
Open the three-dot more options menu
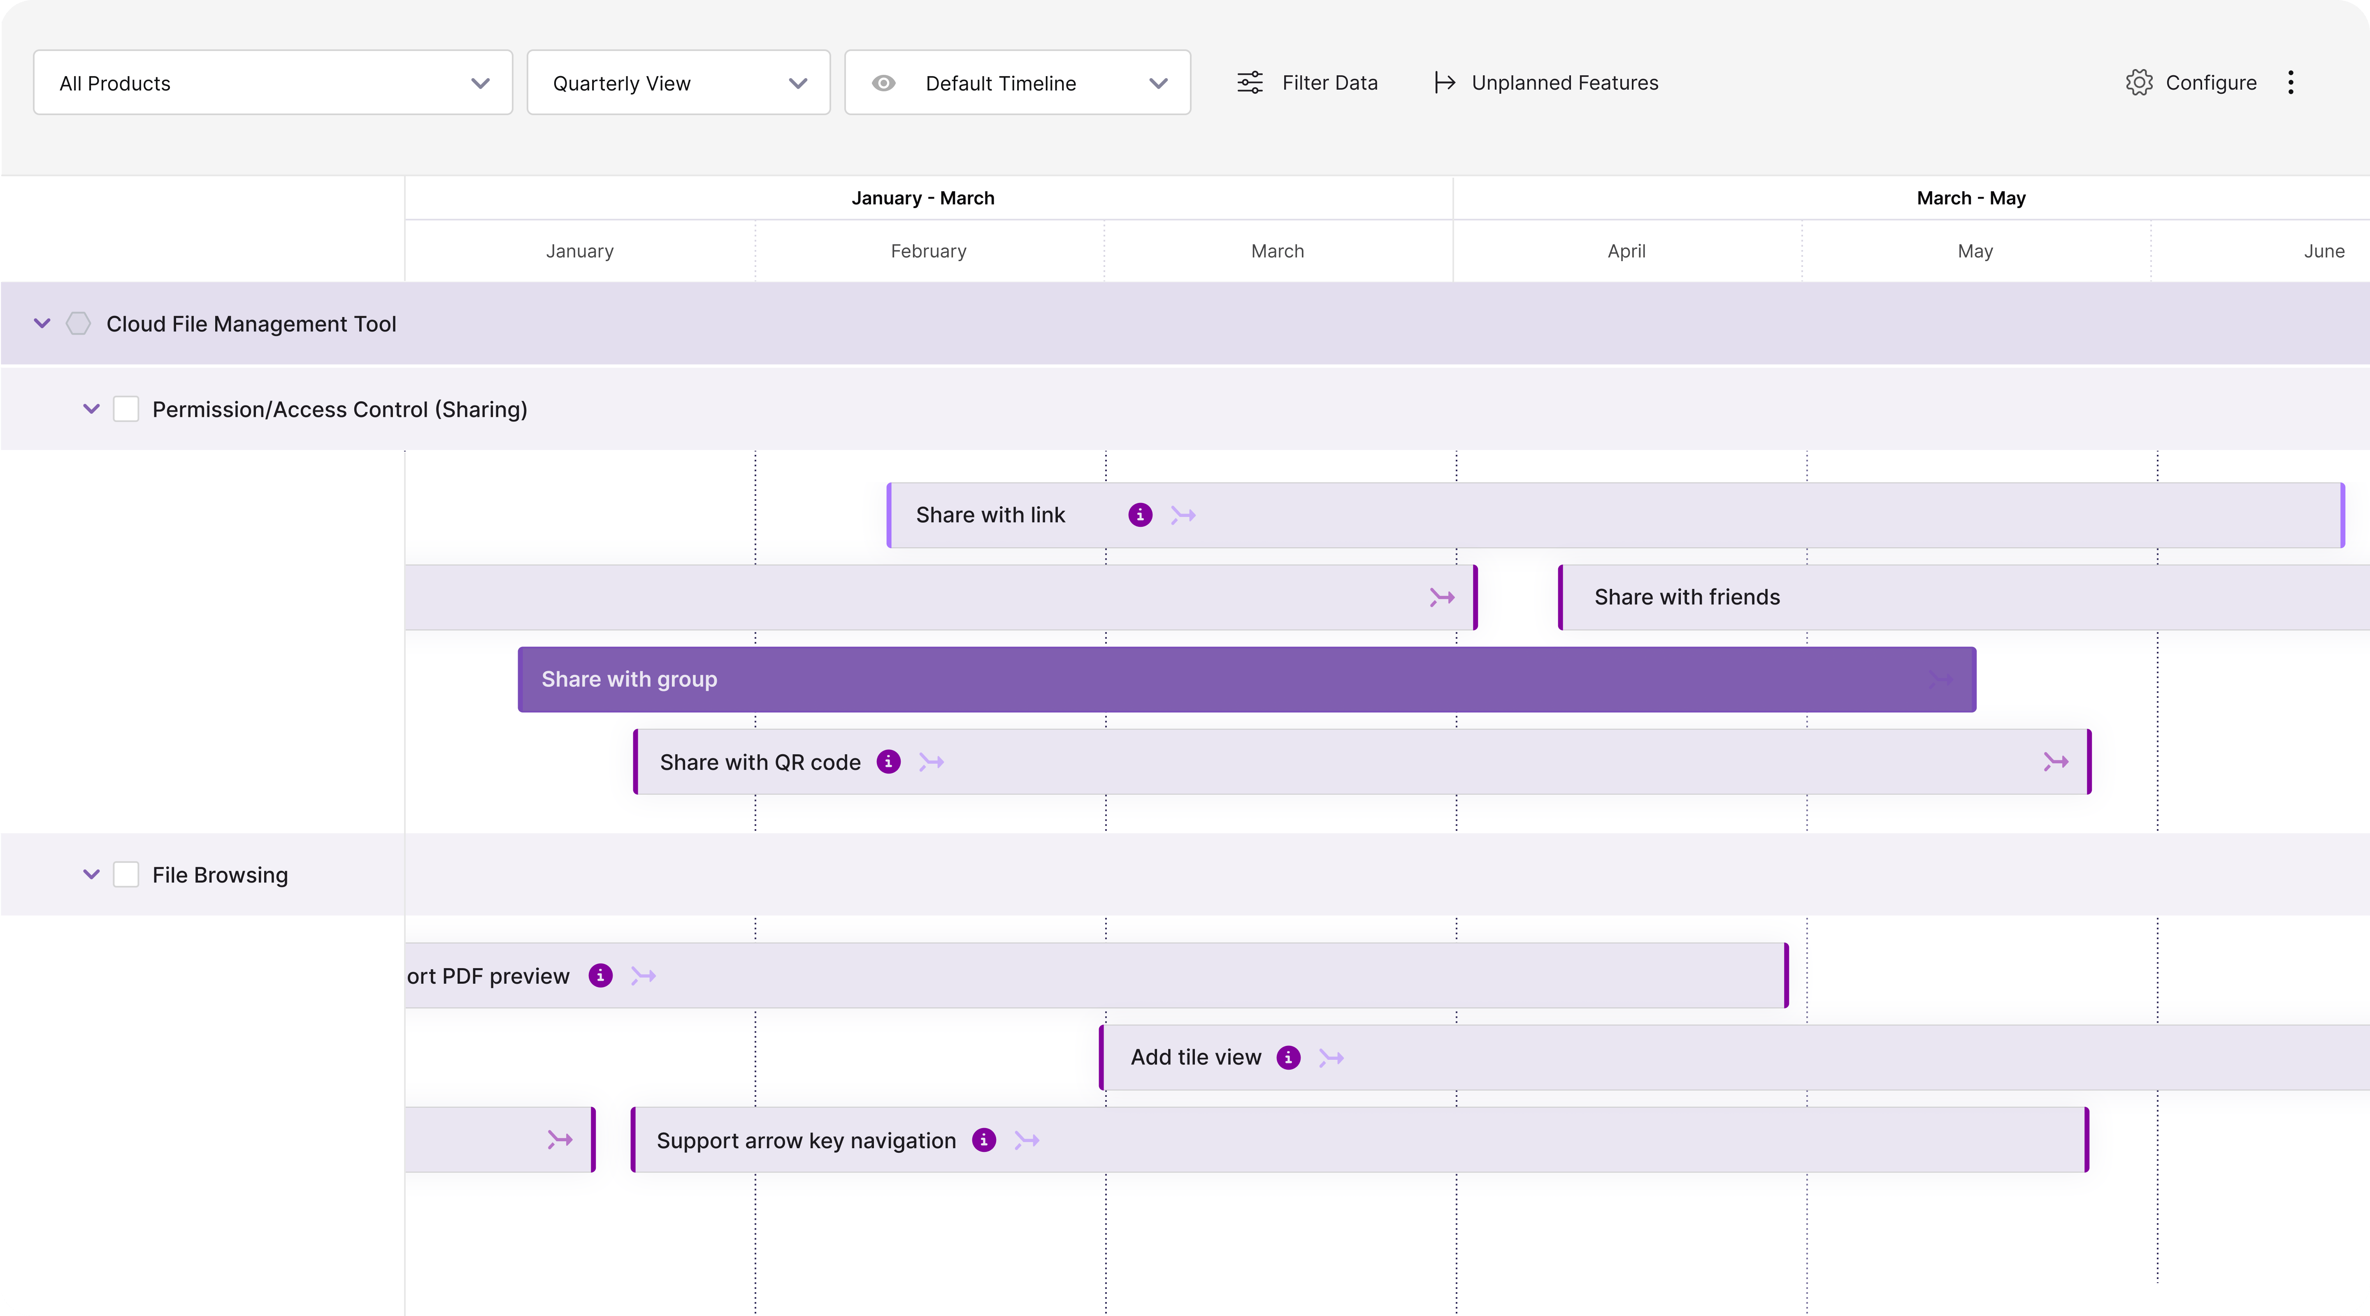click(x=2291, y=83)
